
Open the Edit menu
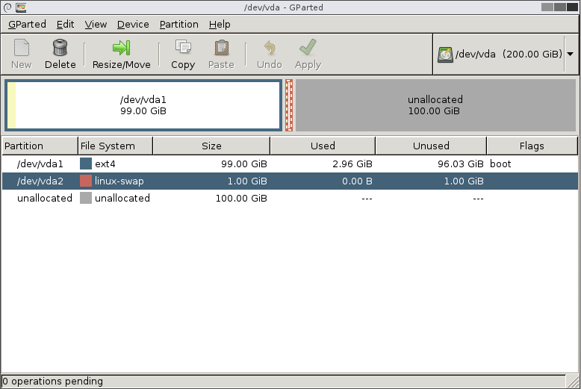coord(65,25)
